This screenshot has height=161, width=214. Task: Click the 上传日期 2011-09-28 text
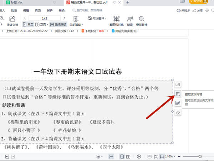[27, 31]
